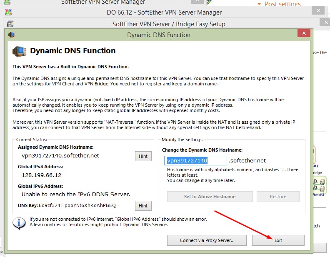Click DO 66.12 Server Manager title icon
330x257 pixels.
tap(8, 12)
